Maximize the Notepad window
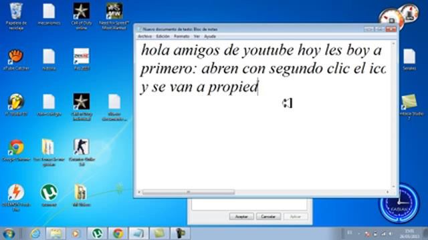The width and height of the screenshot is (428, 240). click(x=379, y=29)
